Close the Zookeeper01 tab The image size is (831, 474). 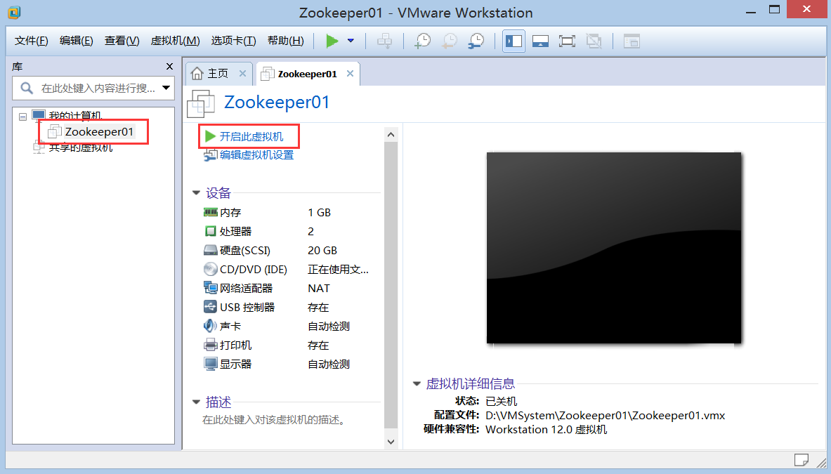351,74
